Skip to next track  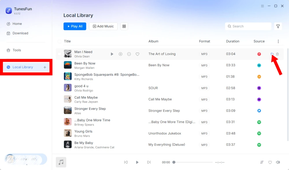click(149, 162)
